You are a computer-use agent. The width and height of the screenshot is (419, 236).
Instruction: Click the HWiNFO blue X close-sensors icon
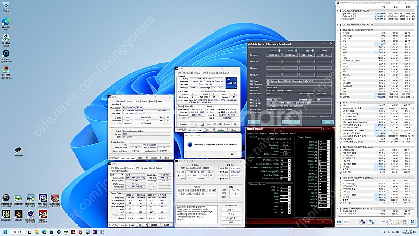coord(412,222)
